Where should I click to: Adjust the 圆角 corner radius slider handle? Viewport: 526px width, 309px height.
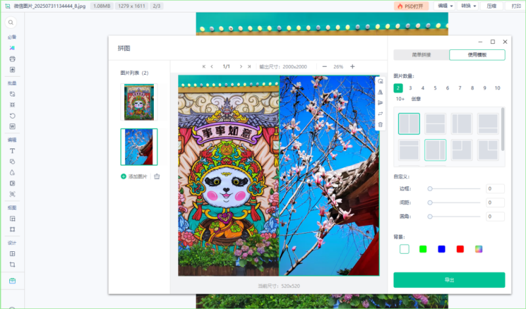pyautogui.click(x=430, y=216)
